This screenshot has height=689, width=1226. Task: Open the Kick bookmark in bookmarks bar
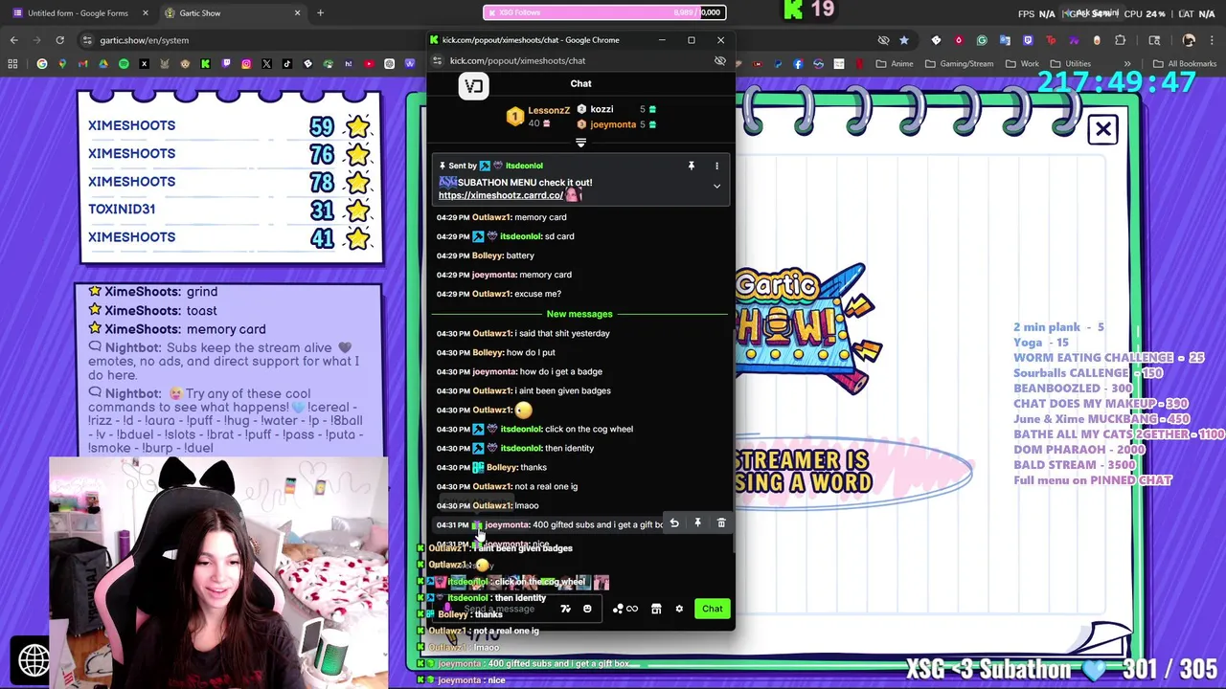pos(205,64)
